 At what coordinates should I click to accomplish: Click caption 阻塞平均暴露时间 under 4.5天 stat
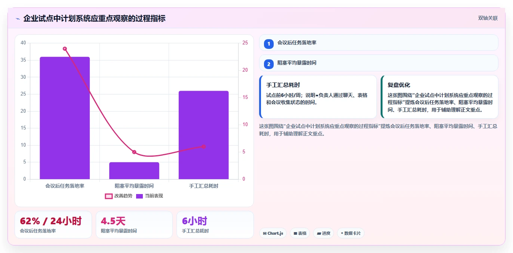click(119, 231)
